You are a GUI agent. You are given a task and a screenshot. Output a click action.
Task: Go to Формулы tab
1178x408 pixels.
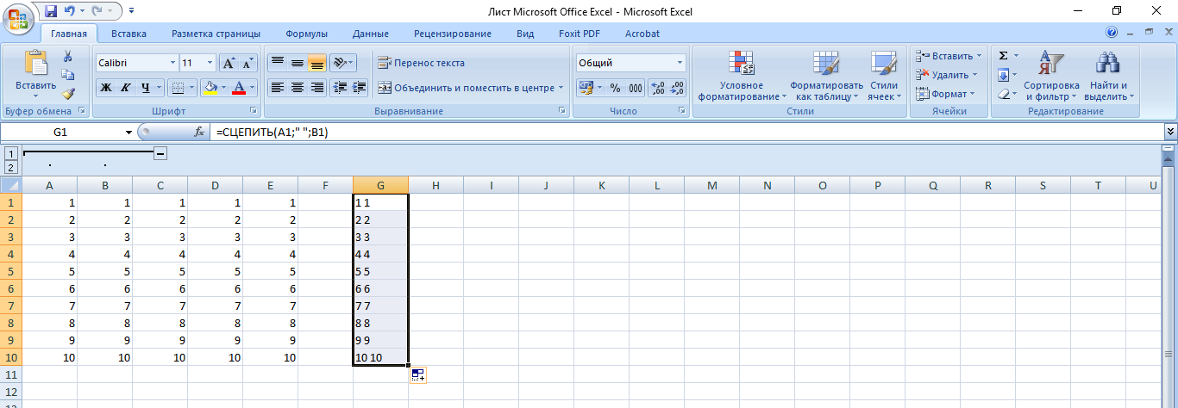(306, 34)
